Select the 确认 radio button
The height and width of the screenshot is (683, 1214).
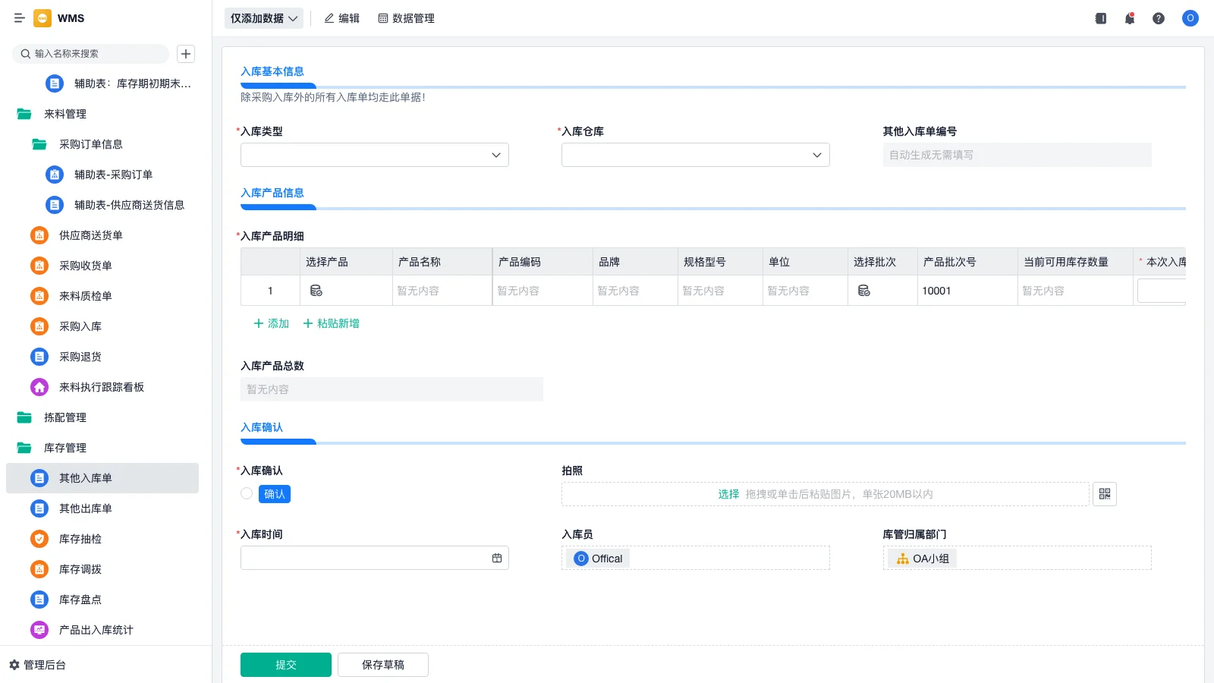click(247, 494)
